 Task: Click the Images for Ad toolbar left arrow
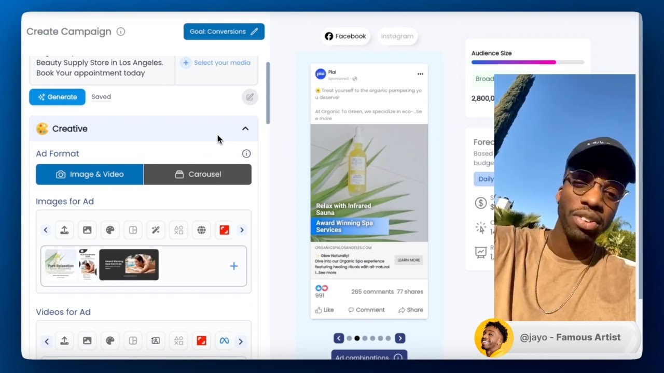coord(46,230)
